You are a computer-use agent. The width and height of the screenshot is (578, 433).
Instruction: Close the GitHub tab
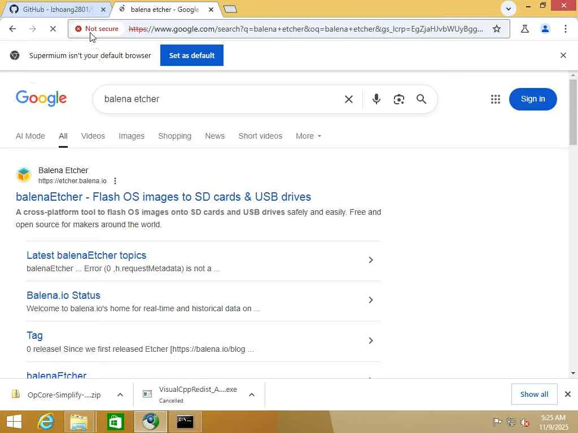pos(103,10)
